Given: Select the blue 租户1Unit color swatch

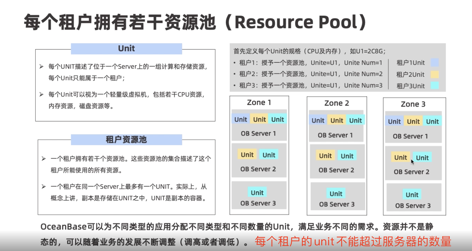Looking at the screenshot, I should click(435, 63).
